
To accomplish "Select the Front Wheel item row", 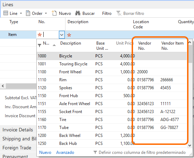I will 112,72.
